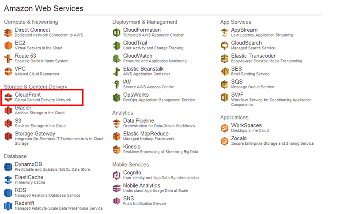This screenshot has height=214, width=340.
Task: Open the RDS database icon
Action: coord(8,193)
